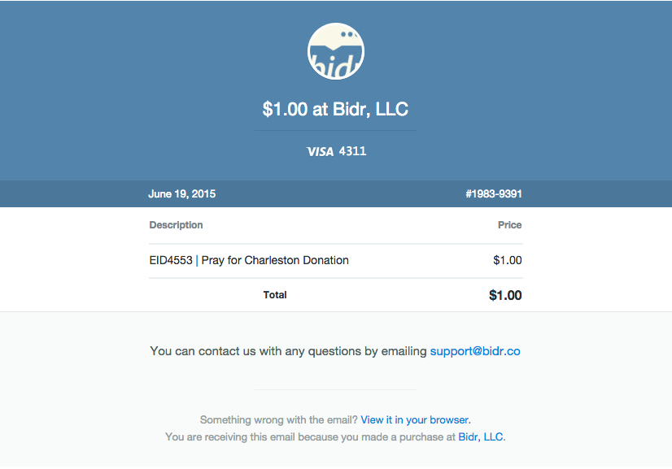Click the "$1.00 at Bidr, LLC" heading
This screenshot has height=469, width=672.
[335, 109]
